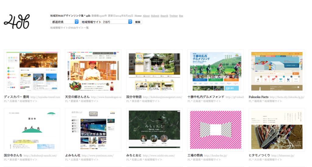Click the 十勝中札内グルメフォンド title

[206, 97]
